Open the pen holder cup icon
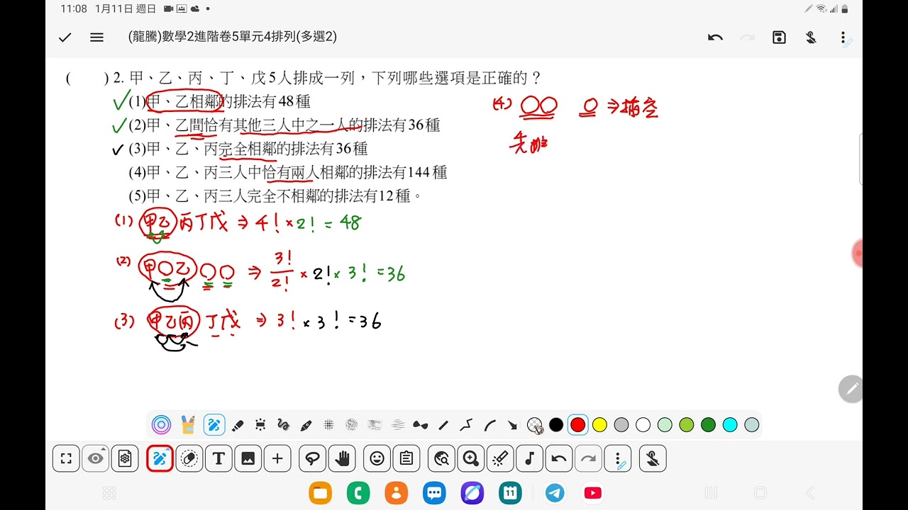This screenshot has width=908, height=510. click(x=187, y=425)
